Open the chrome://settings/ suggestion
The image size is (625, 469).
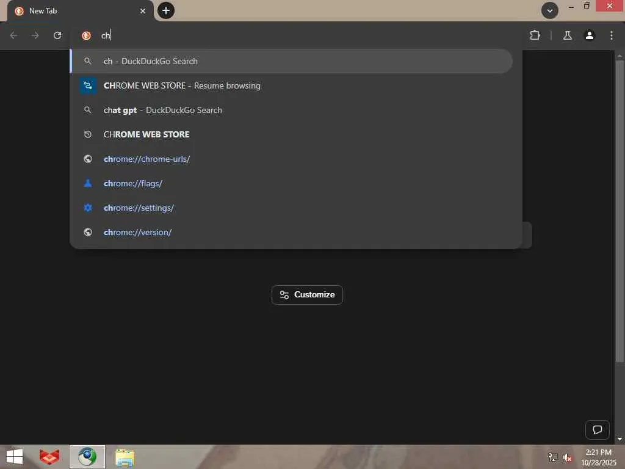292,208
